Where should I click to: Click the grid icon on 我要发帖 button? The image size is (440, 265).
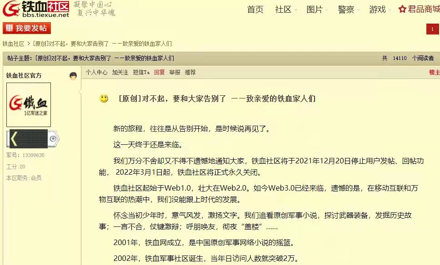point(9,28)
